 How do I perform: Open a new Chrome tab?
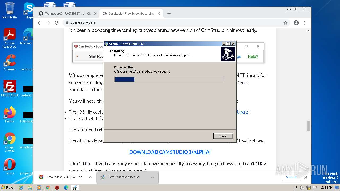[x=169, y=14]
